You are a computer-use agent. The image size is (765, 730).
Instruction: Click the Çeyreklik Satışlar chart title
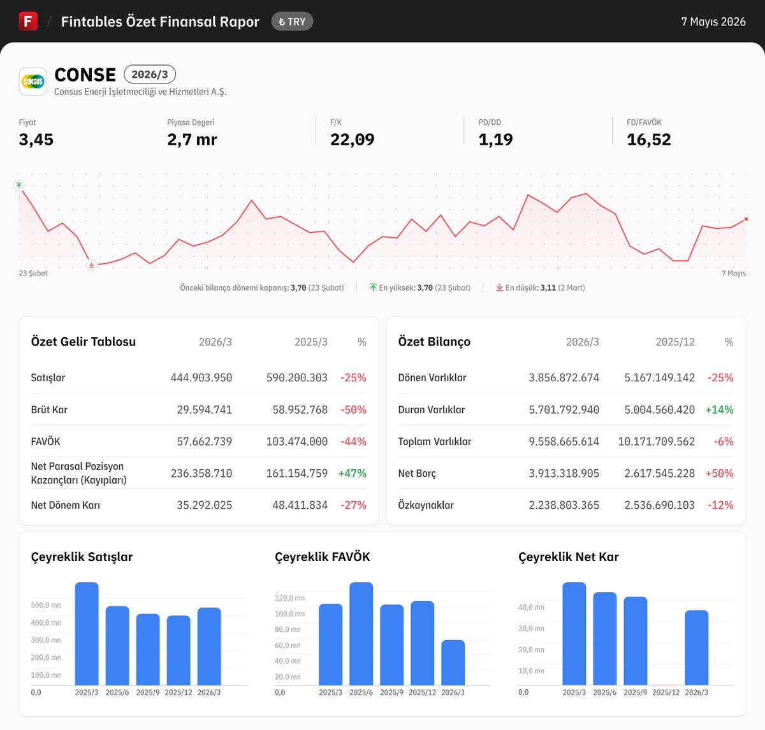82,557
